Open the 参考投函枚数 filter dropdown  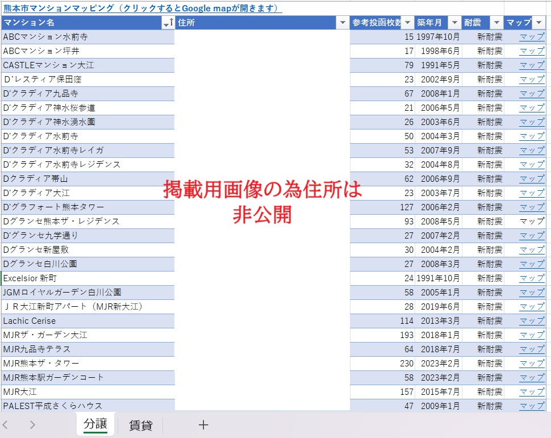click(x=407, y=23)
